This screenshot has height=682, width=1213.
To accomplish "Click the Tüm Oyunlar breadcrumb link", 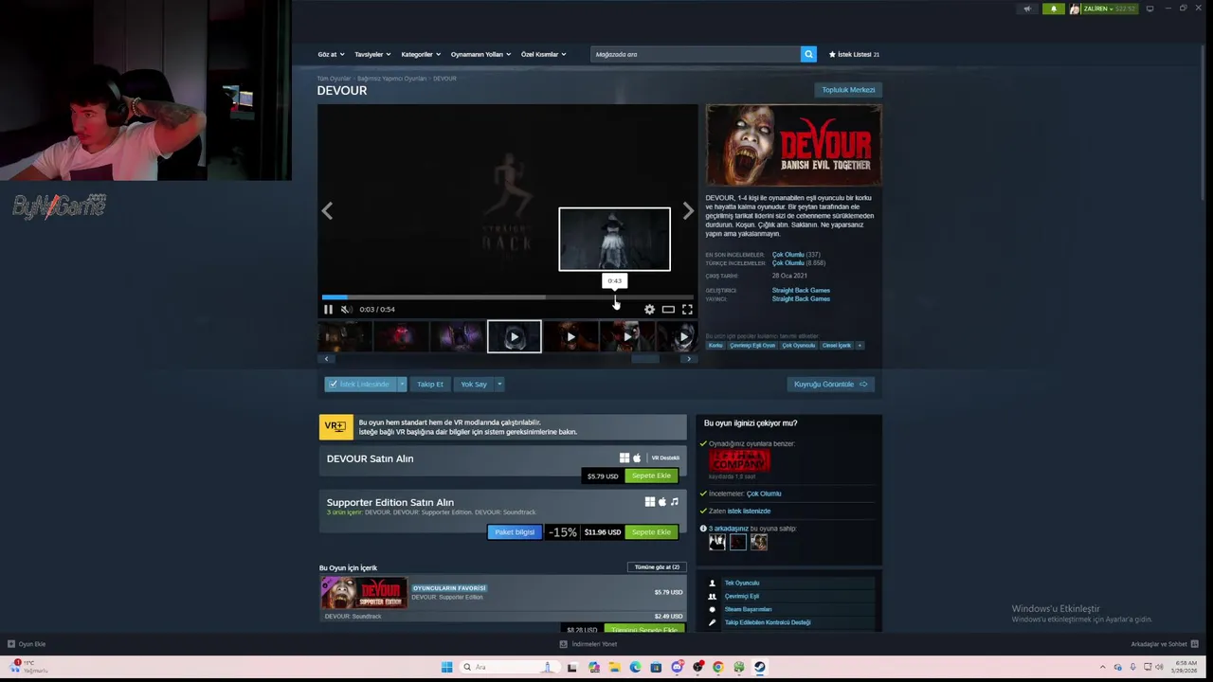I will (x=334, y=79).
